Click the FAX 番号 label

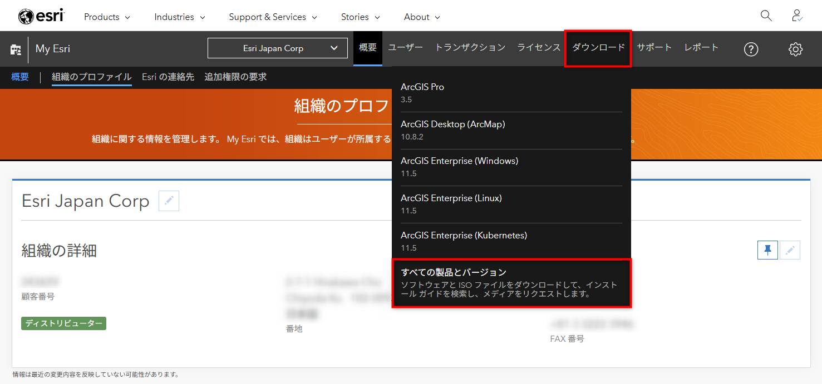coord(567,338)
